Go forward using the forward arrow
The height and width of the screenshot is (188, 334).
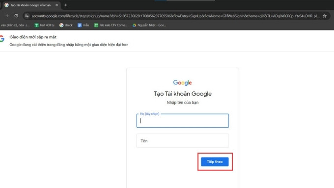7,16
